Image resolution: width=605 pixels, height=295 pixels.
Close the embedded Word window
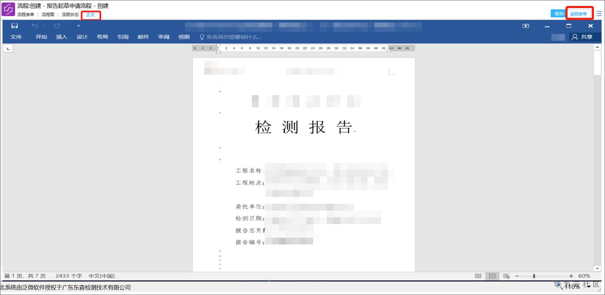coord(591,26)
